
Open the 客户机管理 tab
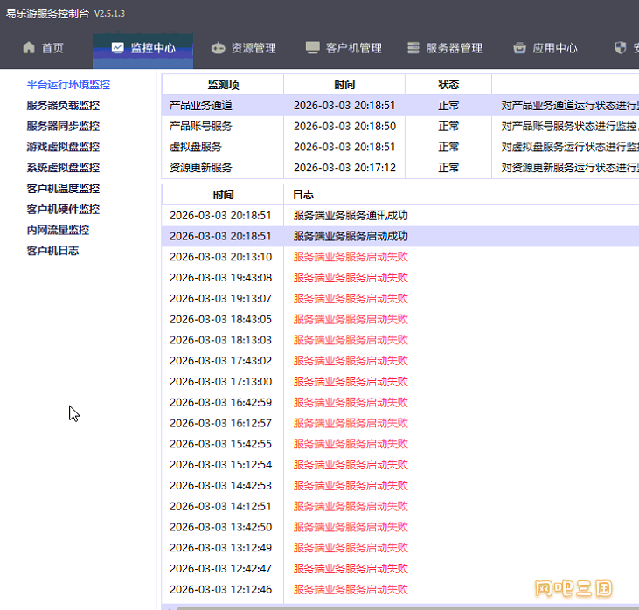pyautogui.click(x=344, y=48)
